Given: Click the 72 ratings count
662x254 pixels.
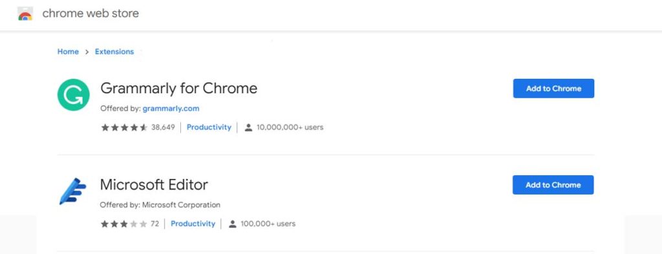Looking at the screenshot, I should click(155, 224).
